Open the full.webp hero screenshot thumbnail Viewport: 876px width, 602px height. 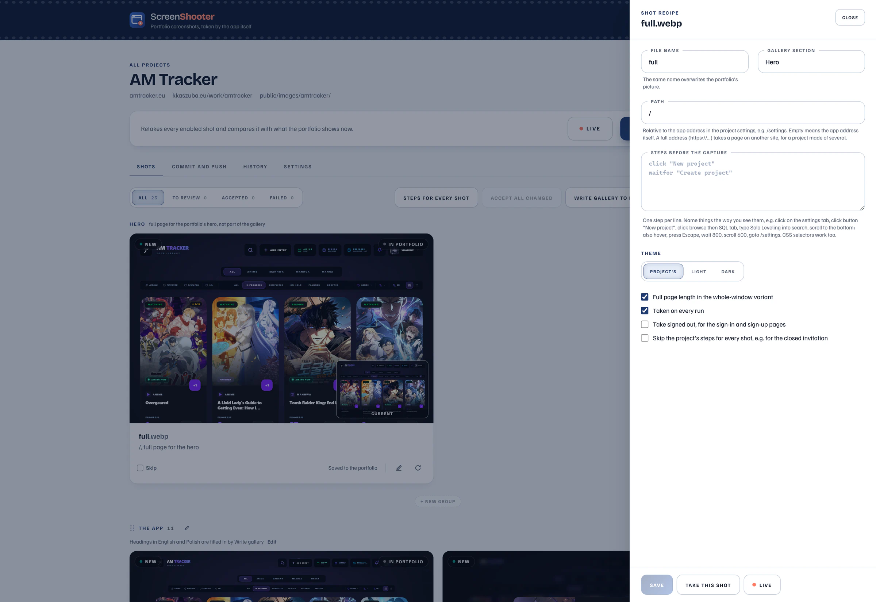pos(281,328)
